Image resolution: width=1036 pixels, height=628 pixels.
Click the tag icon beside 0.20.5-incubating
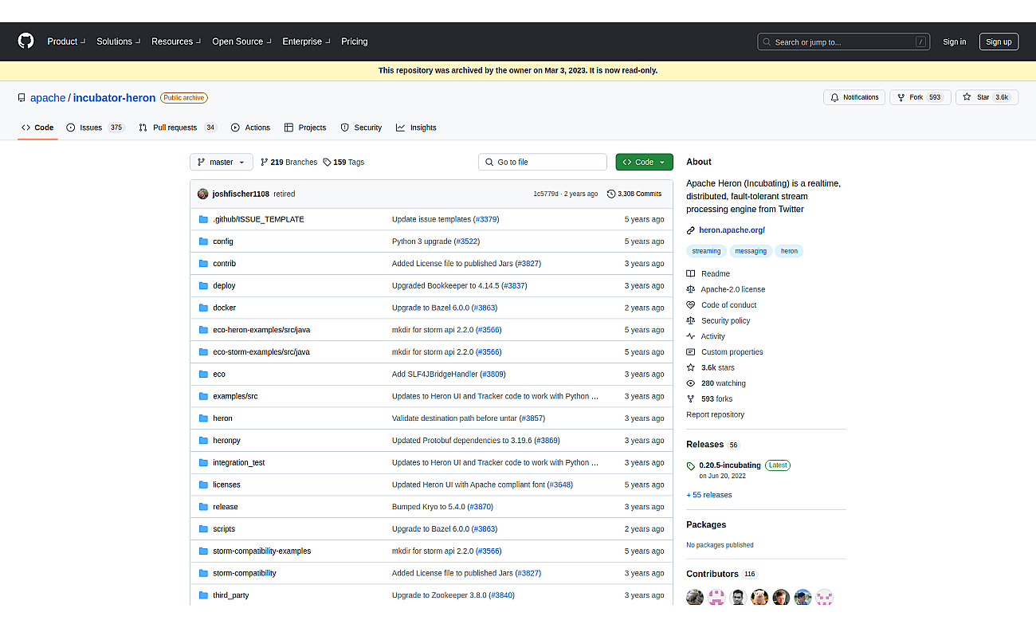point(691,465)
